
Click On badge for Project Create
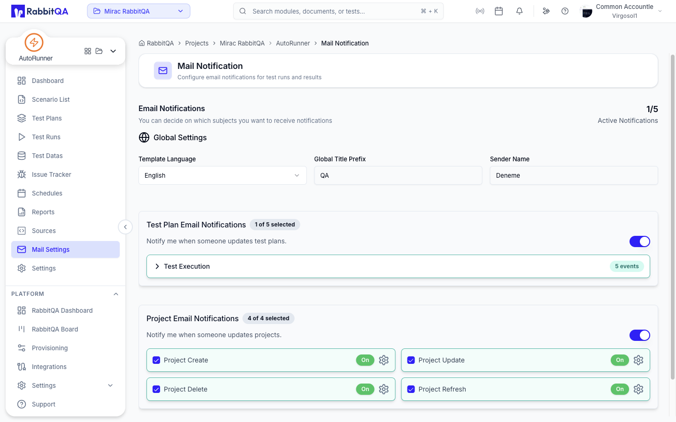tap(365, 360)
